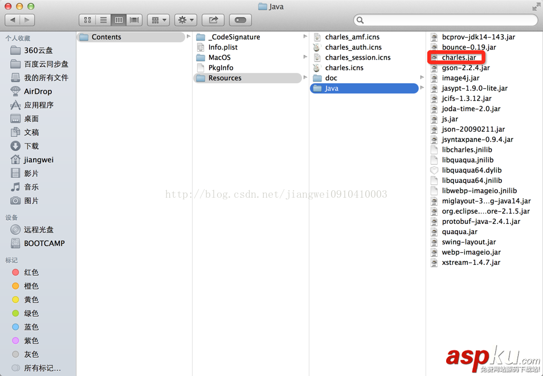Screen dimensions: 543x376
Task: Open 文稿 in the sidebar
Action: click(38, 132)
